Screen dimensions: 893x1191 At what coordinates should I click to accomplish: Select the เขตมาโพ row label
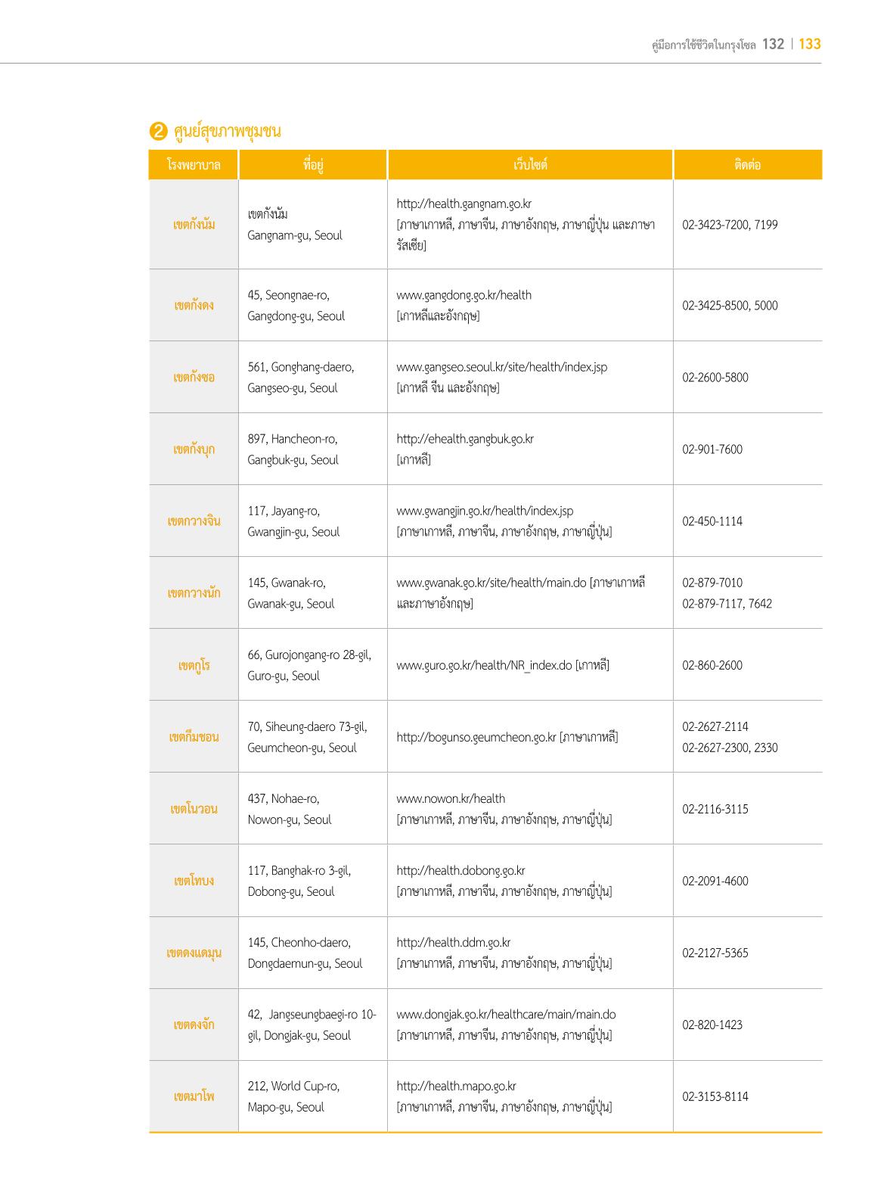pyautogui.click(x=194, y=1096)
